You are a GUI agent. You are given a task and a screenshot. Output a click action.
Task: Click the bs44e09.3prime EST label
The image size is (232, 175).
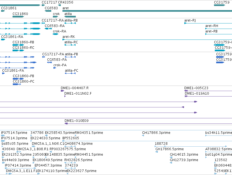click(x=16, y=160)
